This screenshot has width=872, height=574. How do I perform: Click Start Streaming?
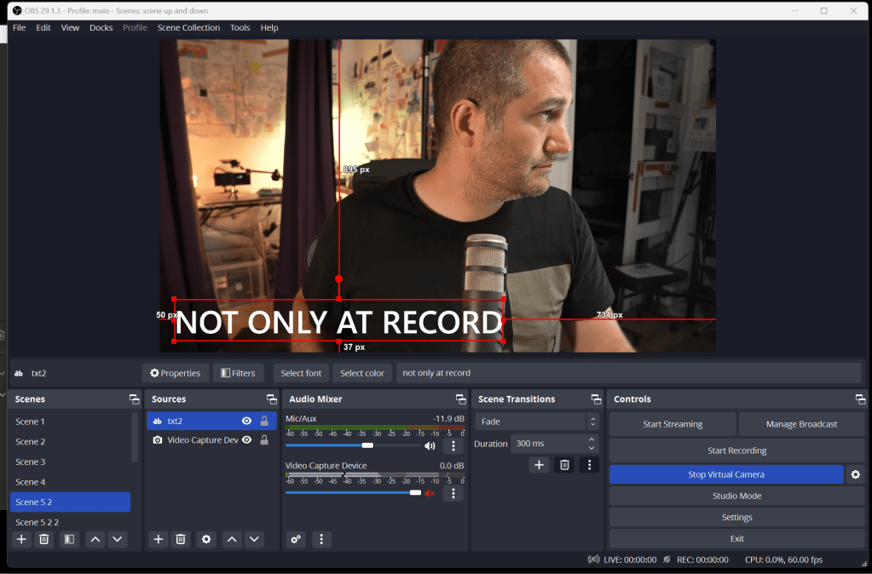pyautogui.click(x=673, y=424)
